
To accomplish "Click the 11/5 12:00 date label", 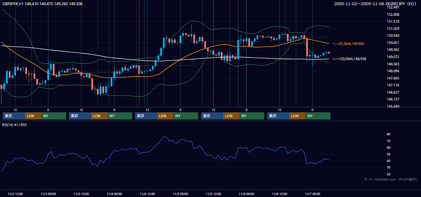I will coord(213,194).
